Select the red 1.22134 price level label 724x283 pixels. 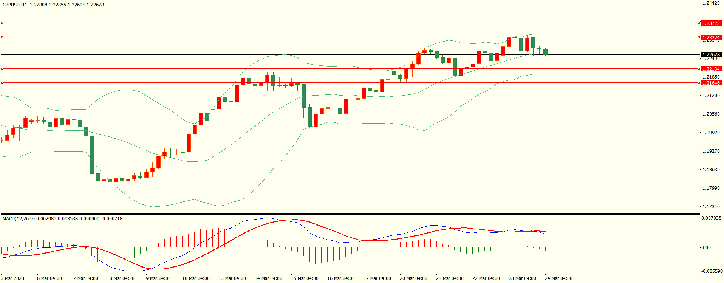711,69
